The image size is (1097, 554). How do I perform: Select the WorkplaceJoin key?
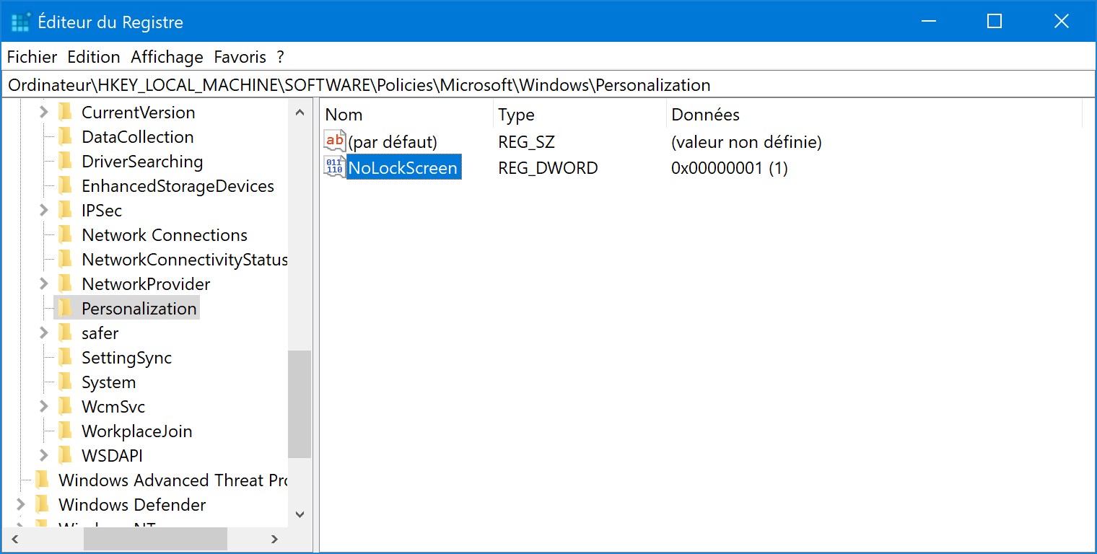[137, 431]
